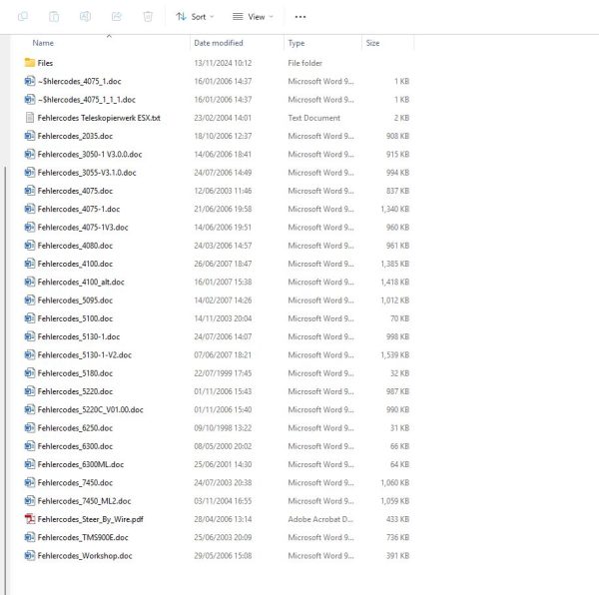
Task: Click the File folder type cell
Action: [304, 63]
